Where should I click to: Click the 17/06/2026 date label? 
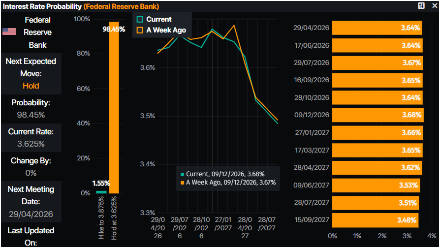click(311, 45)
